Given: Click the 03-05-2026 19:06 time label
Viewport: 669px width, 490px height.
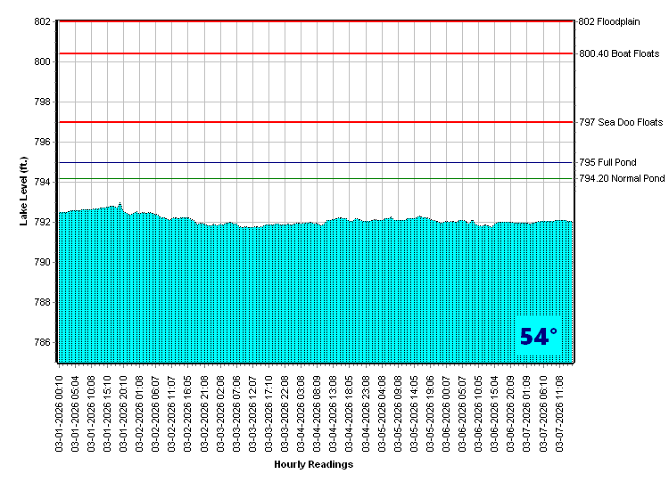Looking at the screenshot, I should pos(431,412).
